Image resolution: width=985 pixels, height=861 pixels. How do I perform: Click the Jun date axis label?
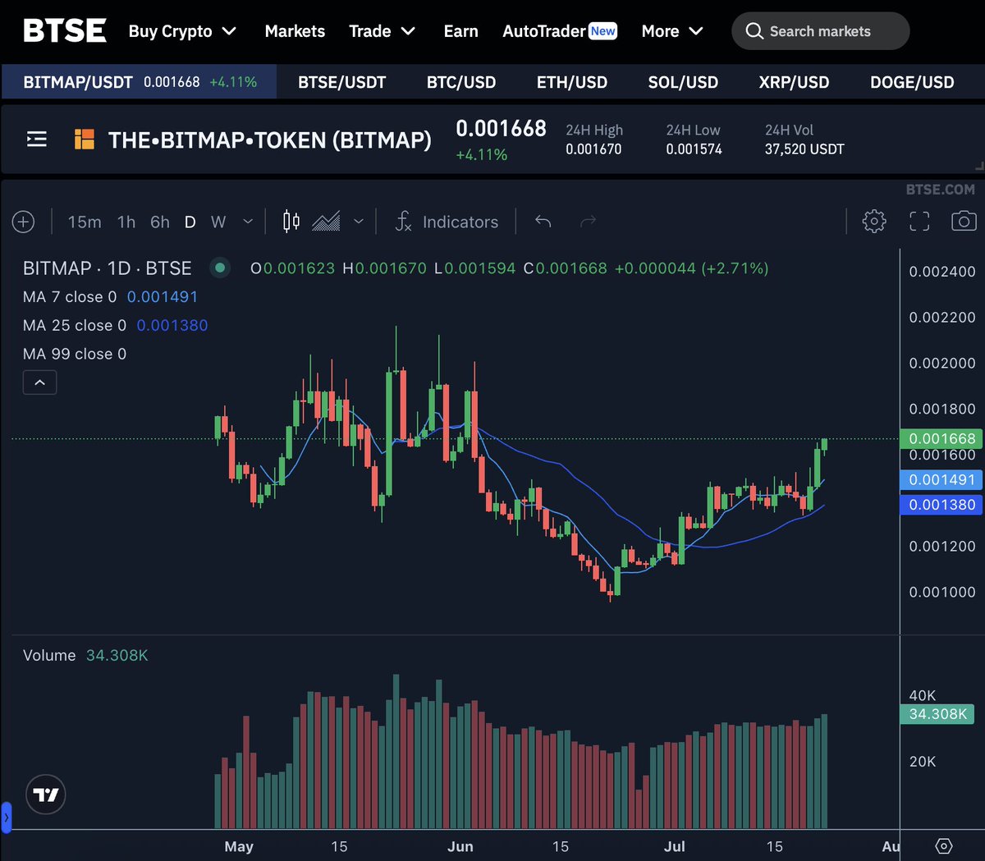[x=460, y=846]
